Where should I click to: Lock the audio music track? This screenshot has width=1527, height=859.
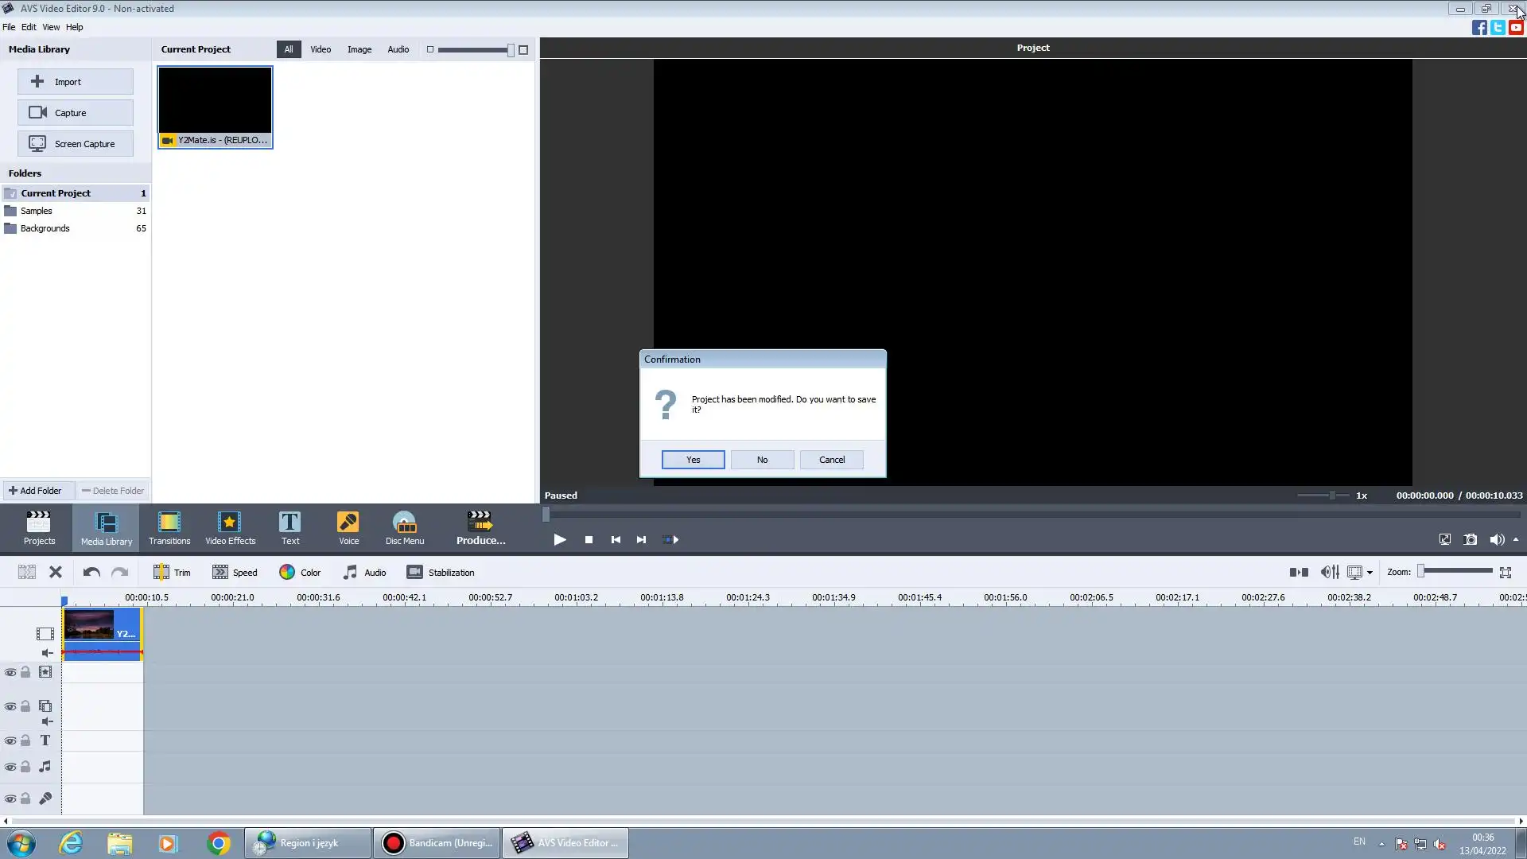click(25, 768)
